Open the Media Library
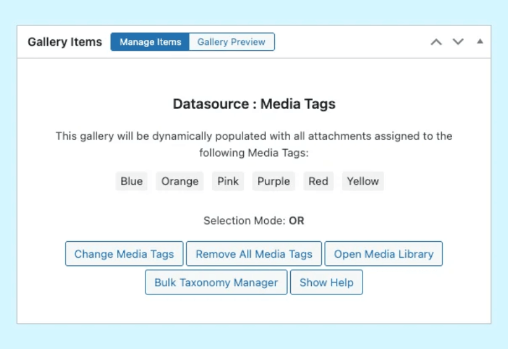This screenshot has width=508, height=349. (x=384, y=254)
